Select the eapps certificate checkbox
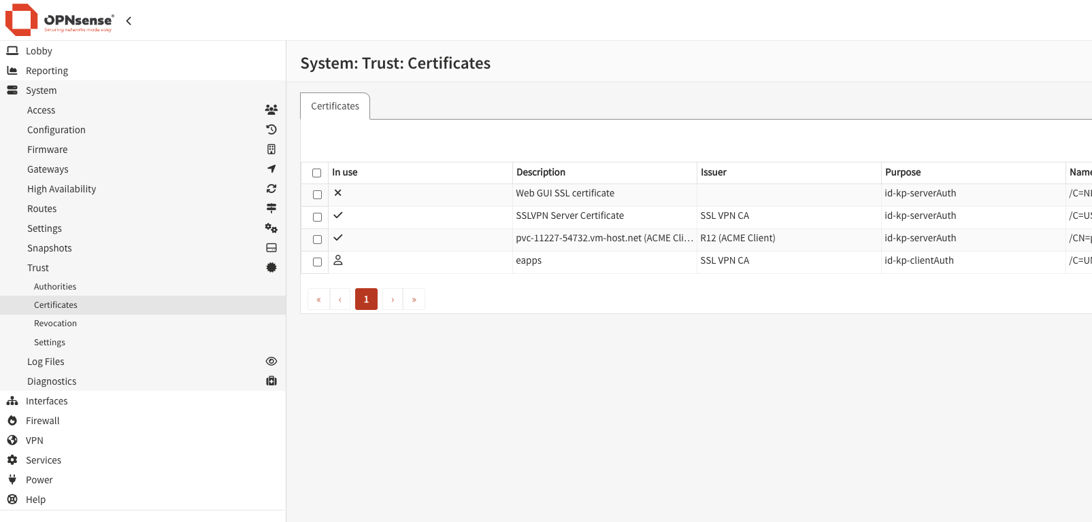 [317, 262]
